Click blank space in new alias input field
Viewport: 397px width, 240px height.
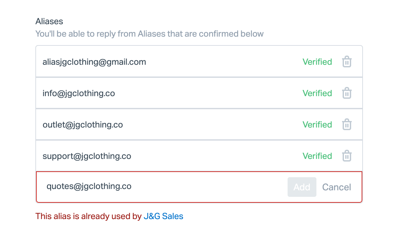[x=210, y=187]
